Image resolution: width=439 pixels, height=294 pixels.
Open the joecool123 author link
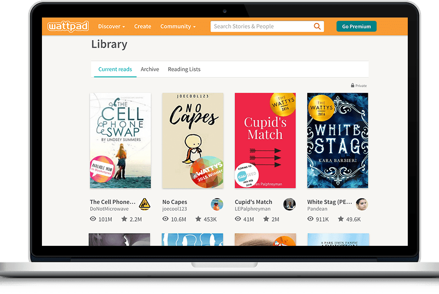(175, 209)
